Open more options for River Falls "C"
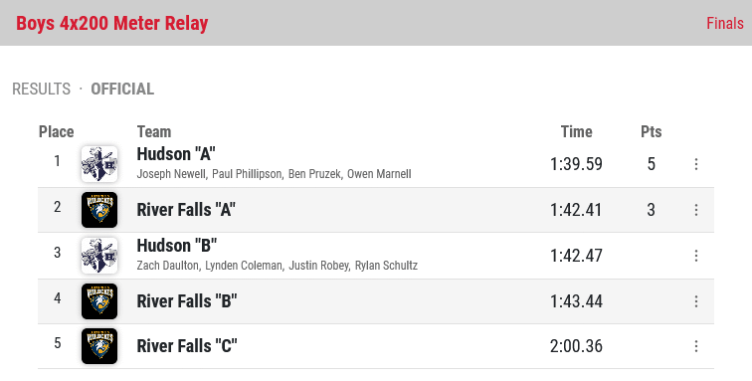 pyautogui.click(x=696, y=346)
